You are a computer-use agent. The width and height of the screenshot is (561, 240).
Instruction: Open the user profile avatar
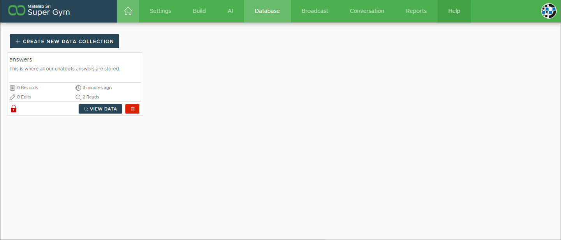click(x=549, y=11)
